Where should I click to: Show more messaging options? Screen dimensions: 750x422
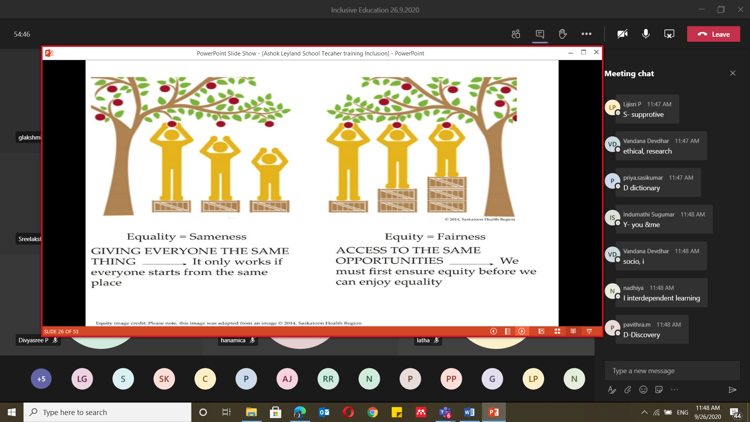tap(675, 390)
